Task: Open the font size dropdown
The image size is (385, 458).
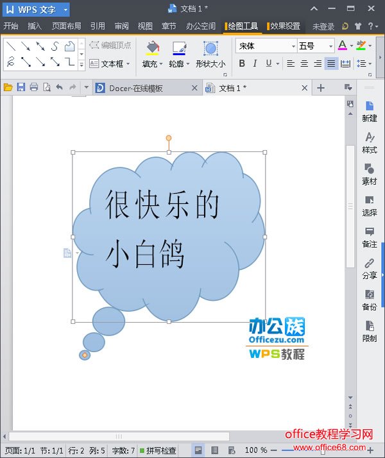Action: tap(330, 46)
